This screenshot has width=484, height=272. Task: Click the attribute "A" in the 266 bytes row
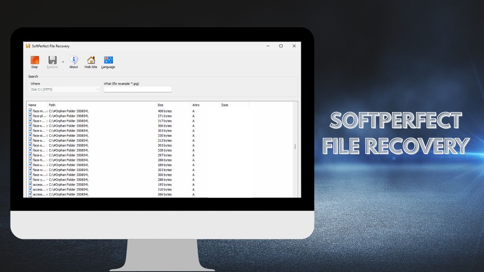click(x=194, y=194)
